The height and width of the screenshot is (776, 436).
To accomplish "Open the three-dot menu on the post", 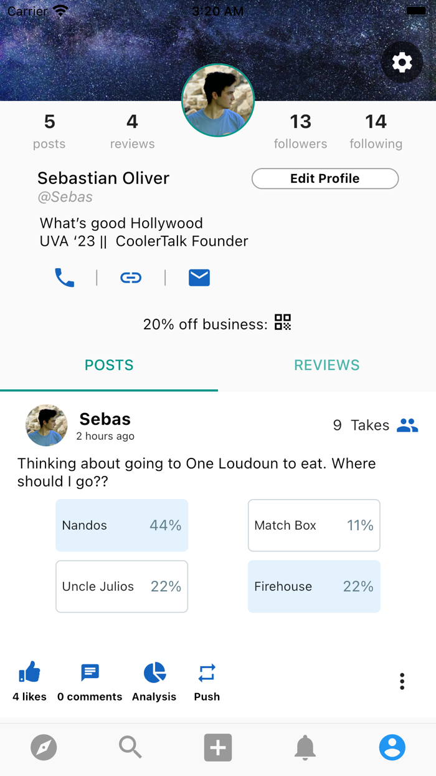I will 402,681.
